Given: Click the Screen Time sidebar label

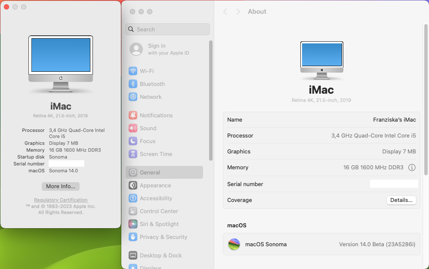Looking at the screenshot, I should (156, 154).
